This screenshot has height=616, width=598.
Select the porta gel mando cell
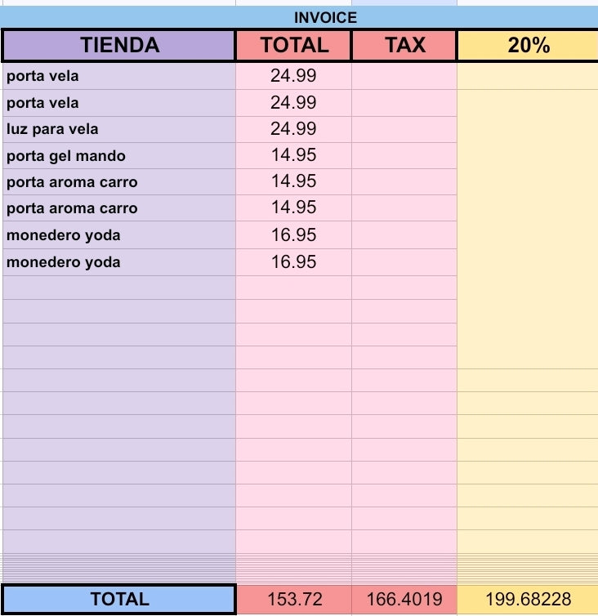click(x=119, y=155)
